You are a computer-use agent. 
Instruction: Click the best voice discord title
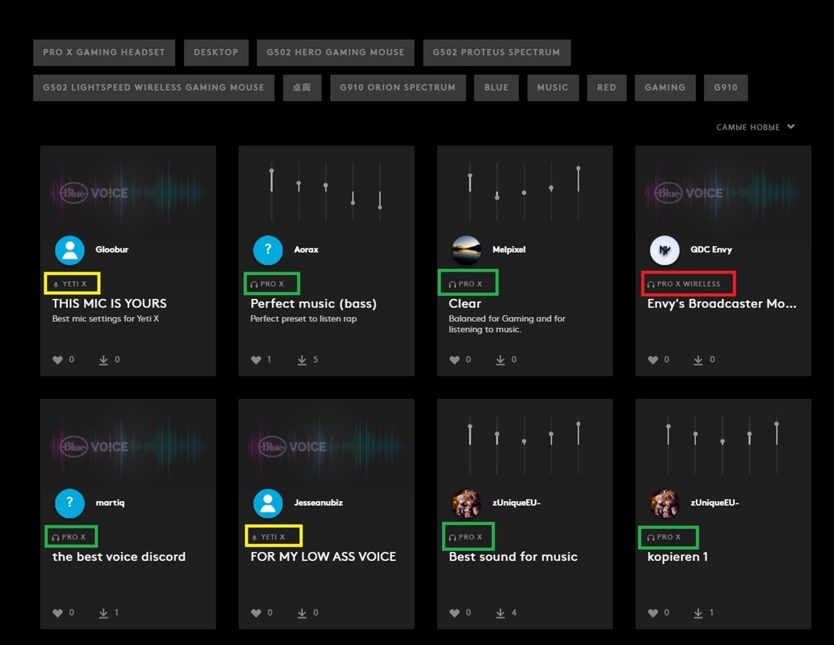(x=119, y=557)
